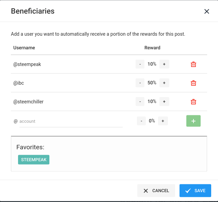The width and height of the screenshot is (218, 202).
Task: Decrease @steemchiller reward percentage
Action: click(140, 101)
